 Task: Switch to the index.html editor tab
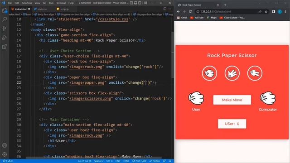(x=20, y=9)
